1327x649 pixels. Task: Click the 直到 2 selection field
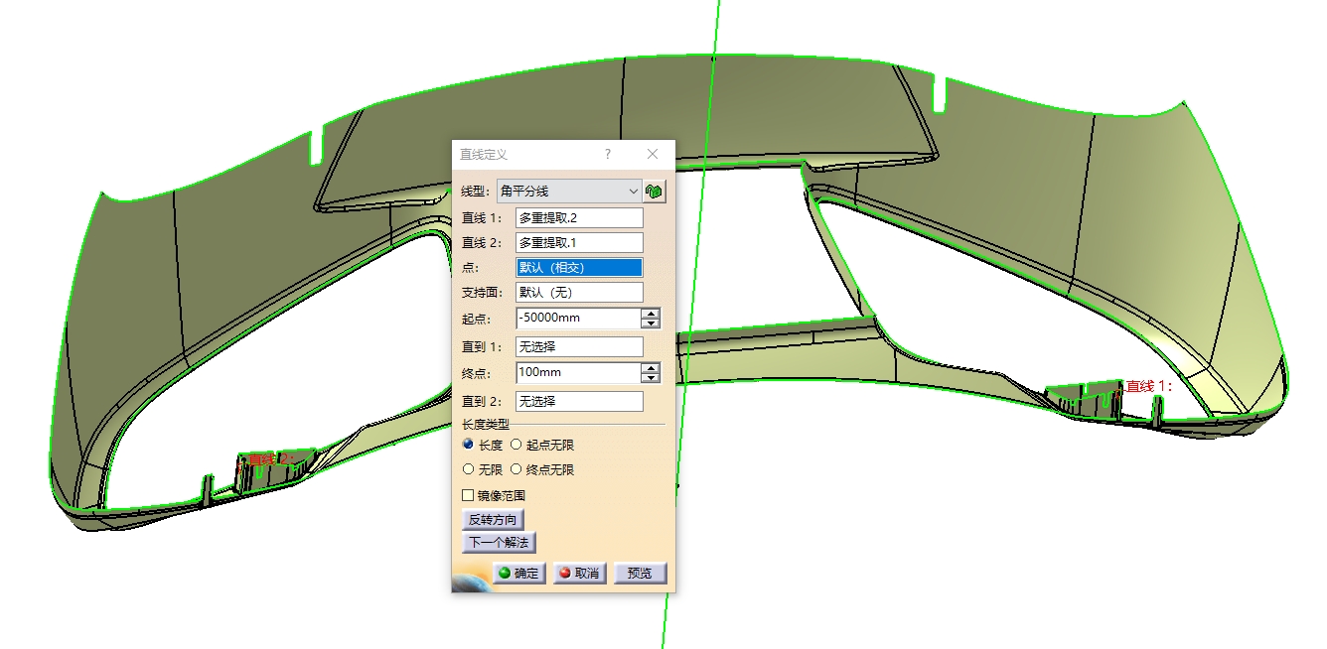tap(579, 402)
